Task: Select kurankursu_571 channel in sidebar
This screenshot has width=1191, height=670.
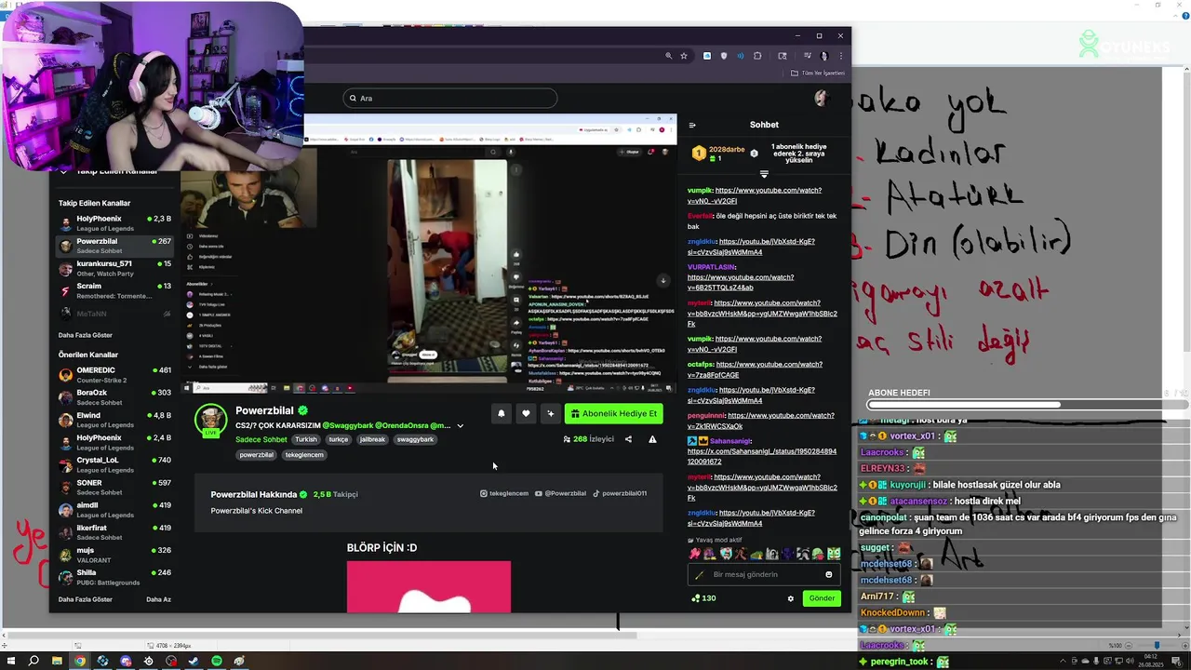Action: (114, 268)
